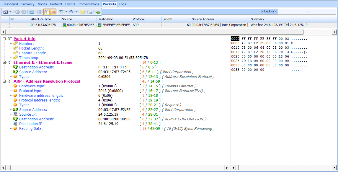The height and width of the screenshot is (172, 338).
Task: Switch to the Dashboard tab
Action: [x=10, y=4]
